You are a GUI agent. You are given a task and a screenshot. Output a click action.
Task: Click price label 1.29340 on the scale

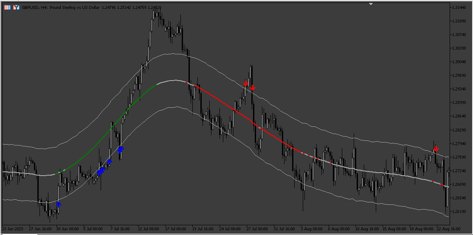pyautogui.click(x=460, y=89)
